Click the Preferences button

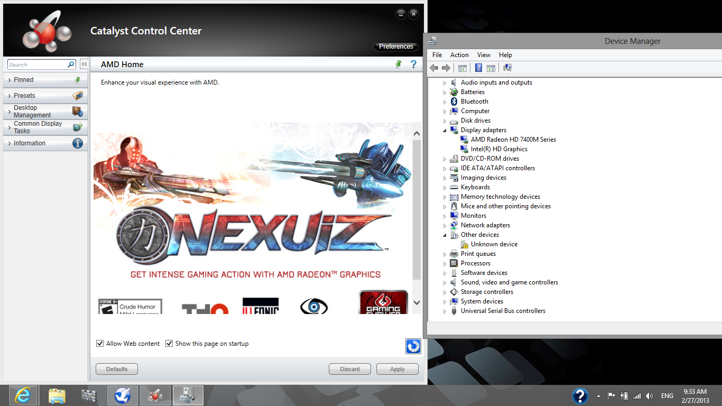click(x=396, y=47)
